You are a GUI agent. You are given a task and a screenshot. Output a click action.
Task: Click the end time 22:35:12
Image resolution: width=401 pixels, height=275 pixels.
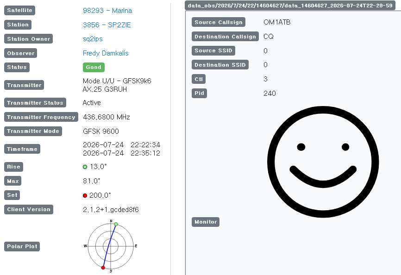[x=145, y=153]
